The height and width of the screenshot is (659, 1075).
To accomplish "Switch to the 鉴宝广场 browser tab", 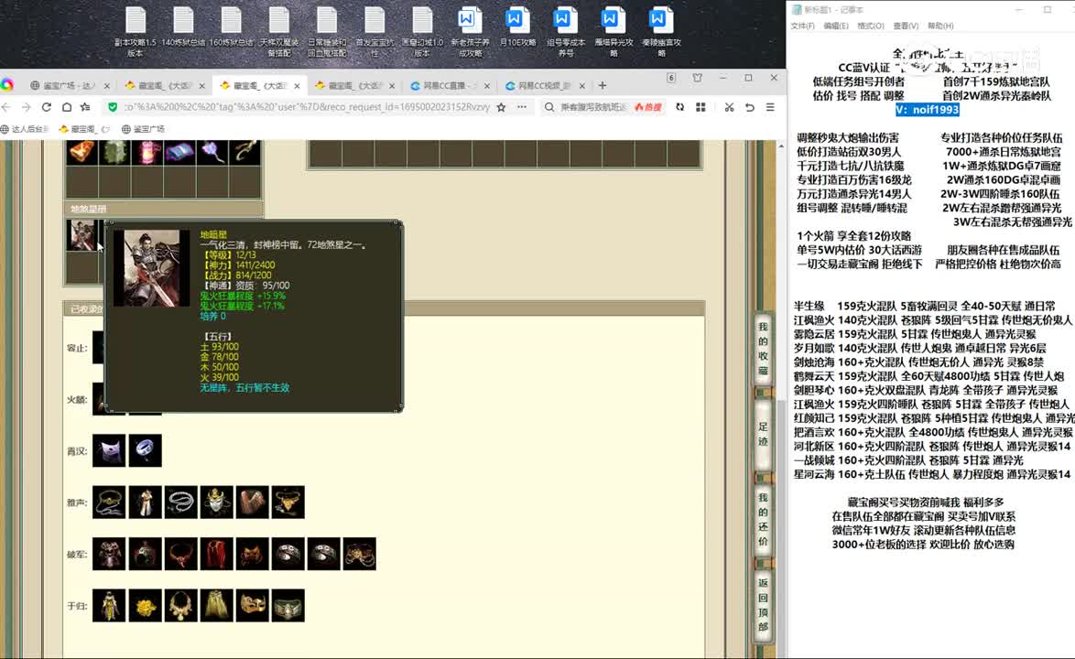I will click(70, 86).
